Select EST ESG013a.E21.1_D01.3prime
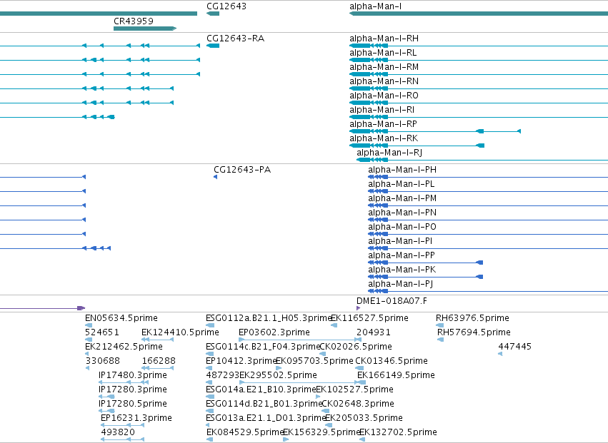This screenshot has width=608, height=443. 266,418
